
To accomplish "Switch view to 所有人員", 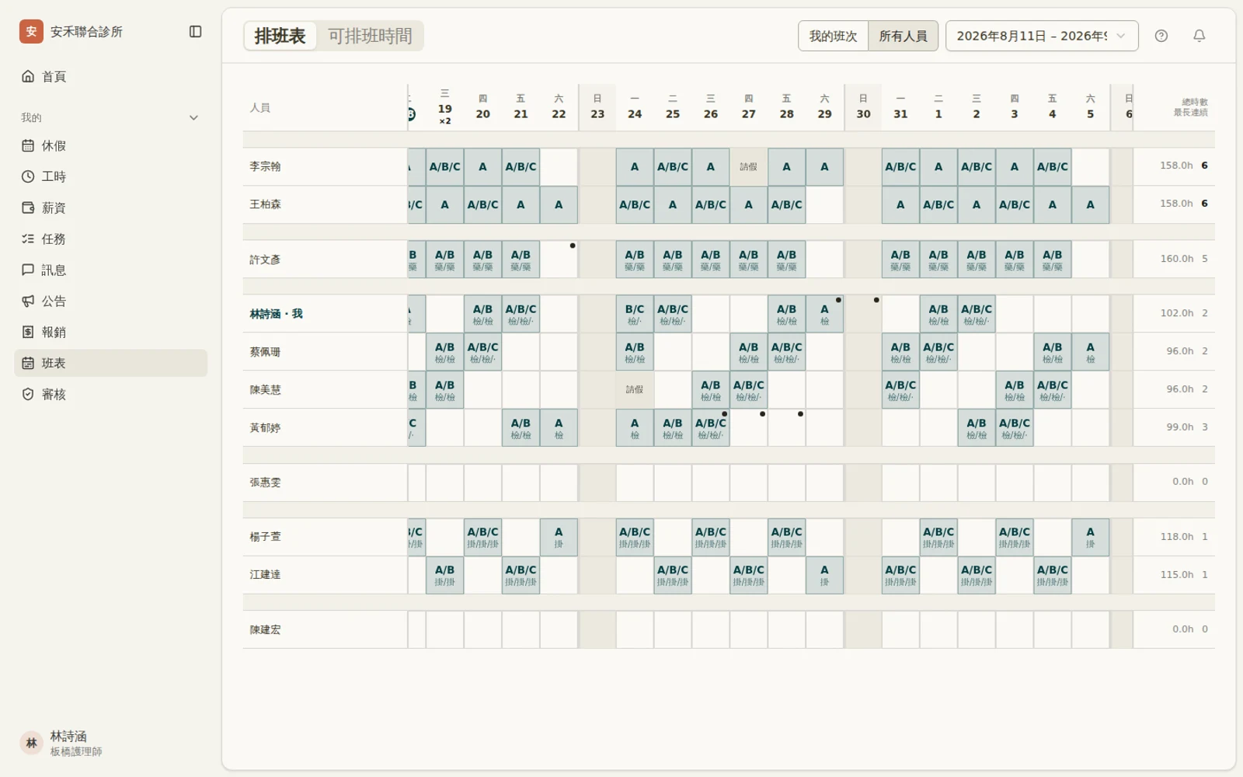I will pos(903,36).
